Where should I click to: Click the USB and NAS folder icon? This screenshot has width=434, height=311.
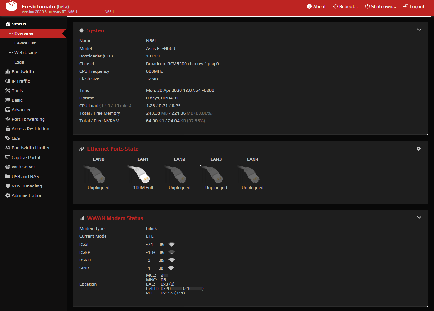(x=8, y=176)
